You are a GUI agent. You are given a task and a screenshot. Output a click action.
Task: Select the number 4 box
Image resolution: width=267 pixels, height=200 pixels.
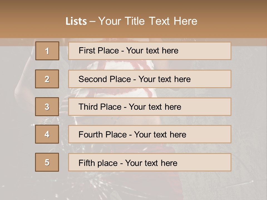pos(47,134)
